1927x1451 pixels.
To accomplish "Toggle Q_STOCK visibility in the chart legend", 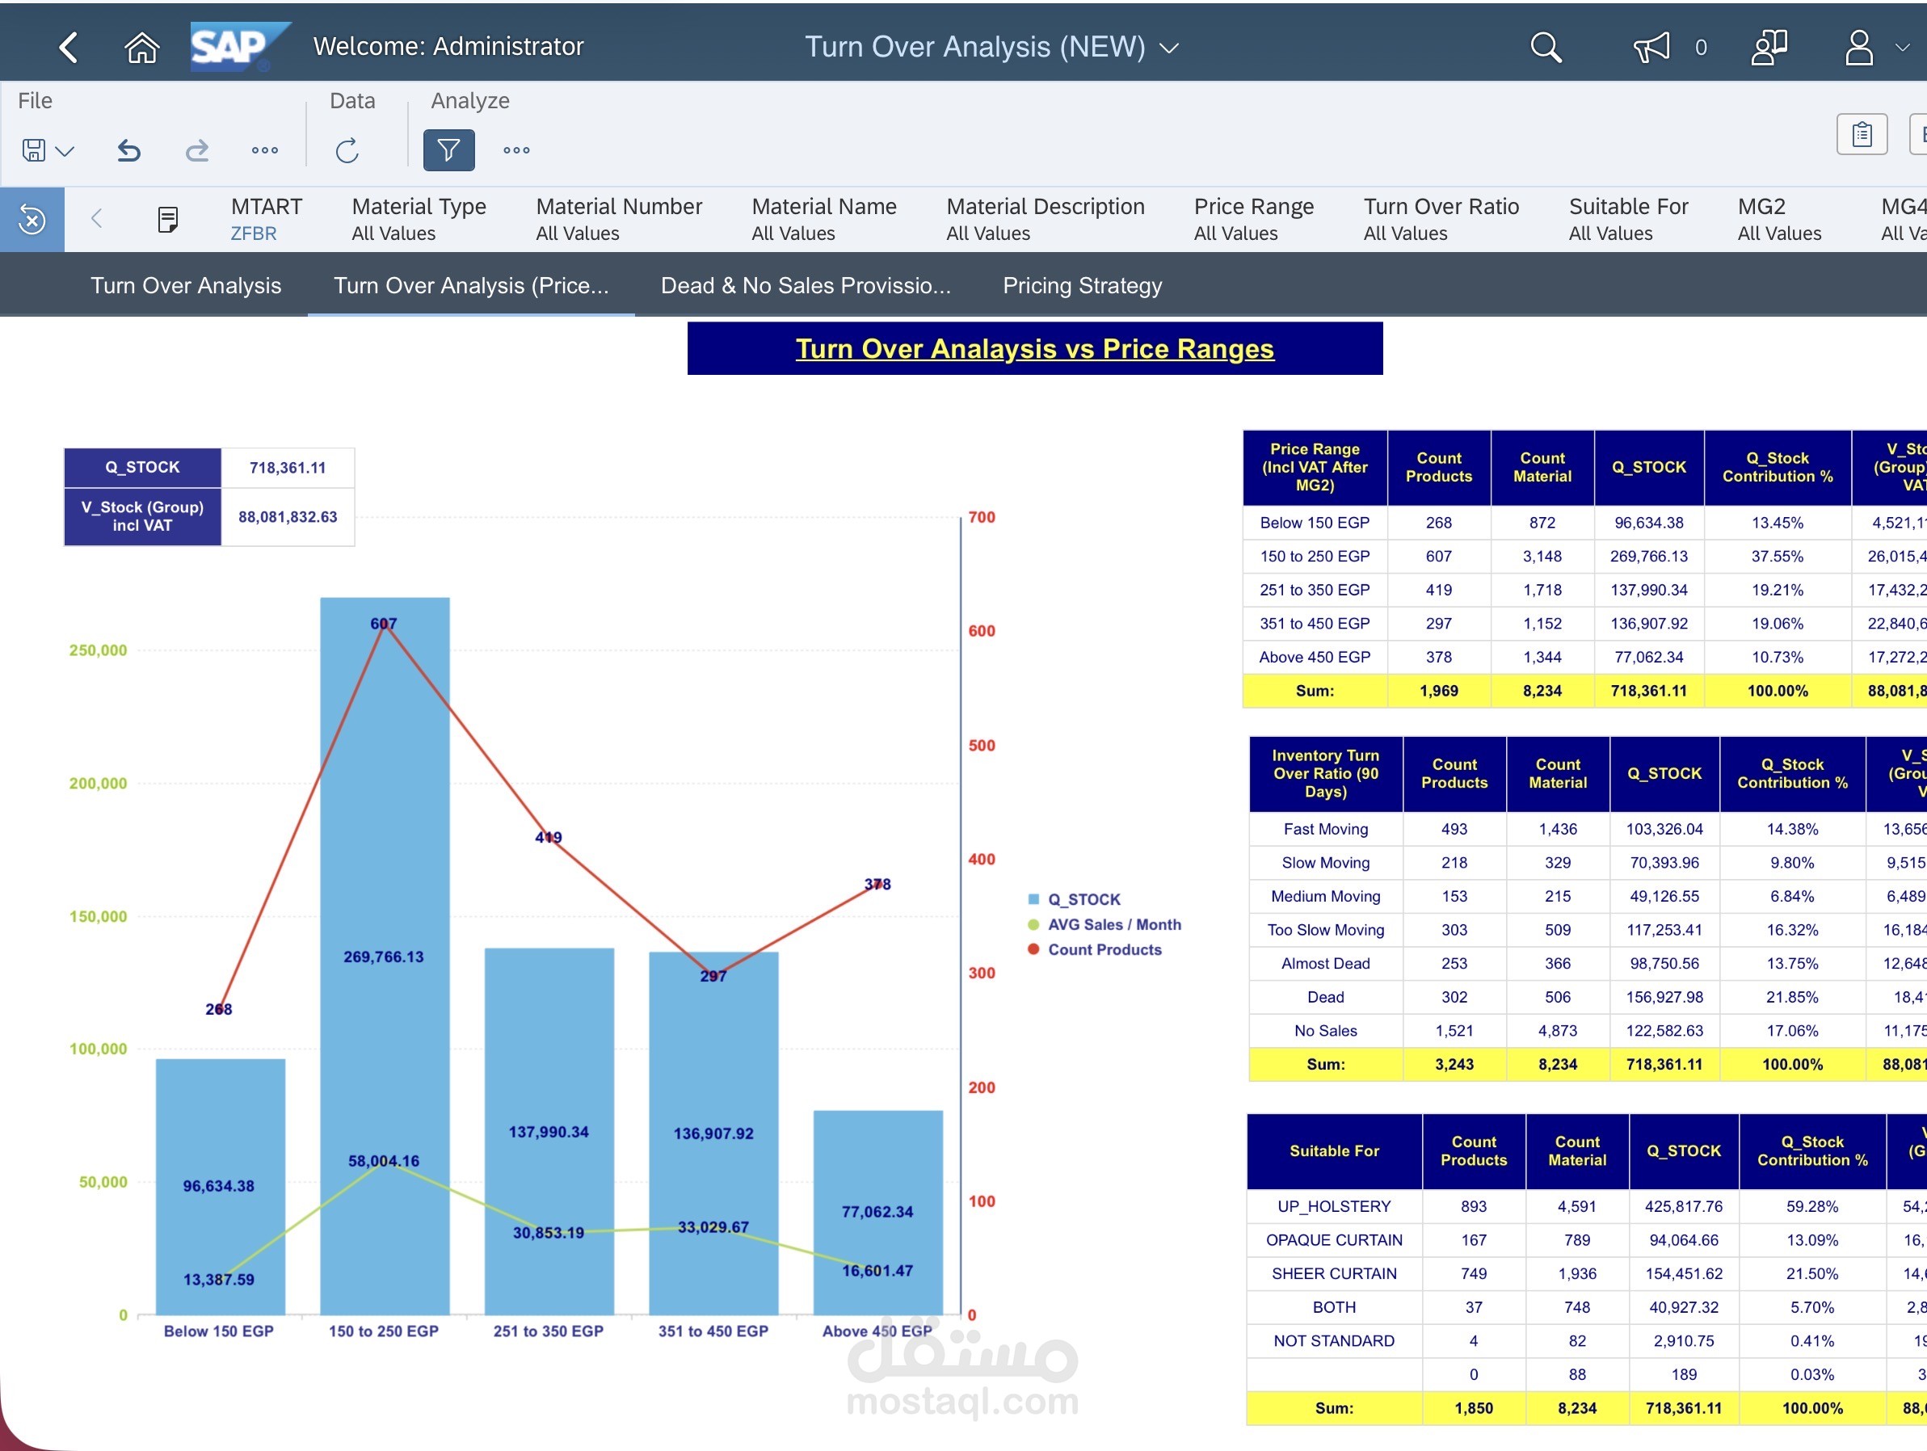I will click(x=1083, y=899).
